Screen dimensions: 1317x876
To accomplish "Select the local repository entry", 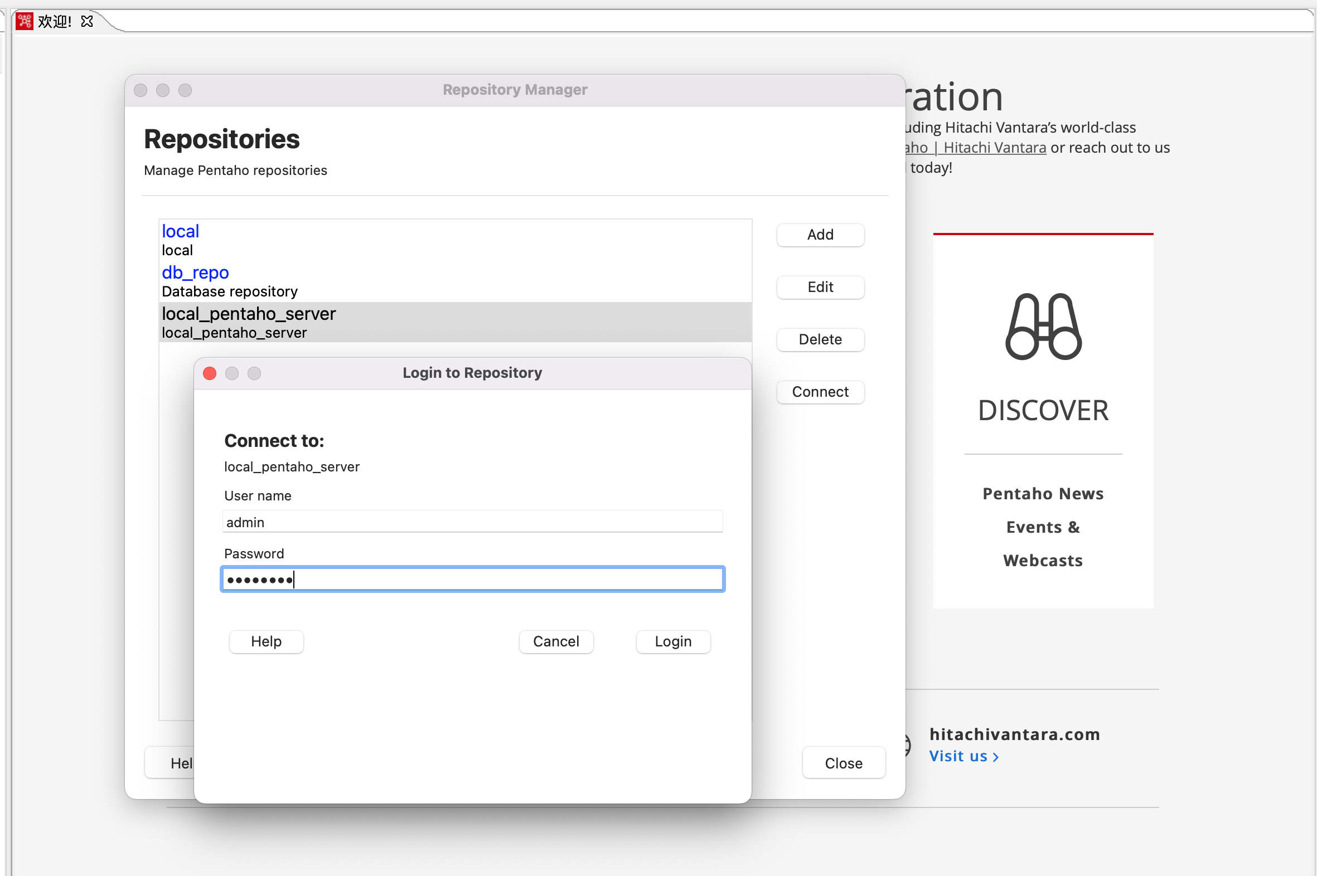I will tap(180, 231).
